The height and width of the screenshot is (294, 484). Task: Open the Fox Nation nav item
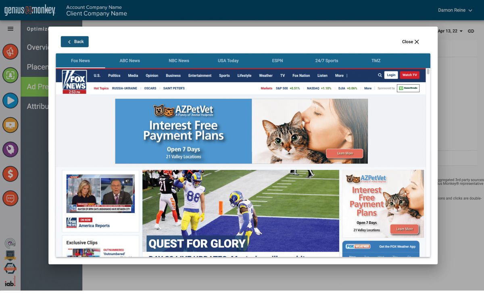click(301, 75)
